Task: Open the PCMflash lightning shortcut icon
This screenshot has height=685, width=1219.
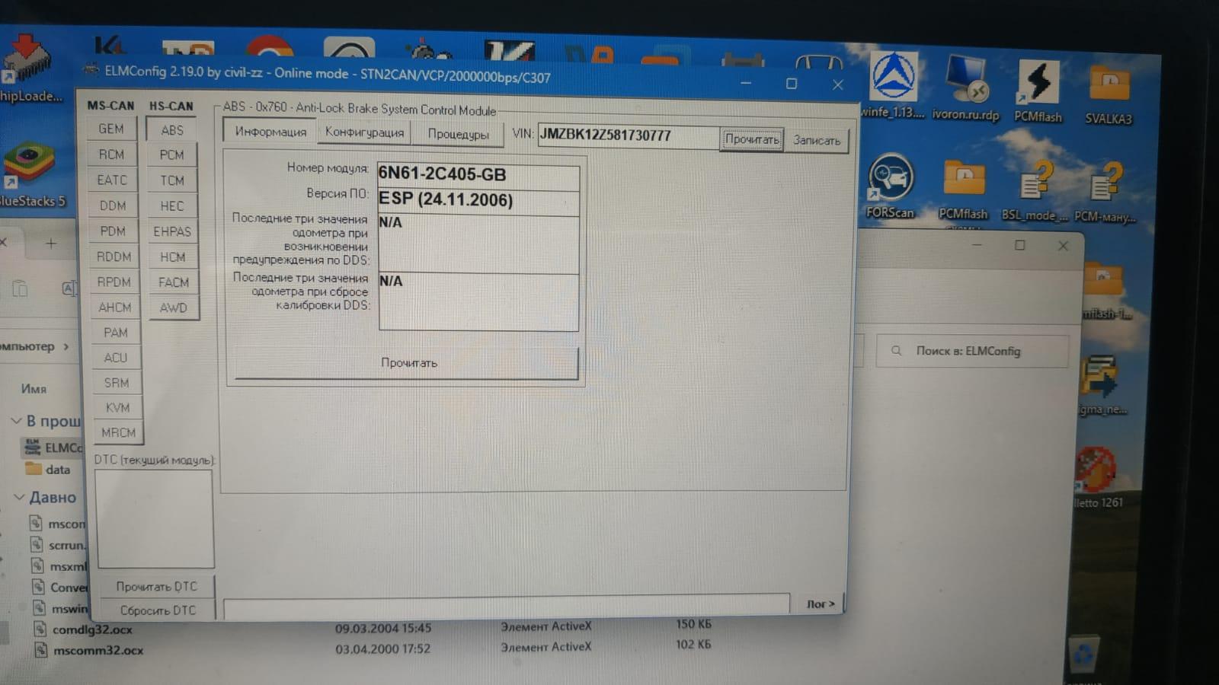Action: 1038,83
